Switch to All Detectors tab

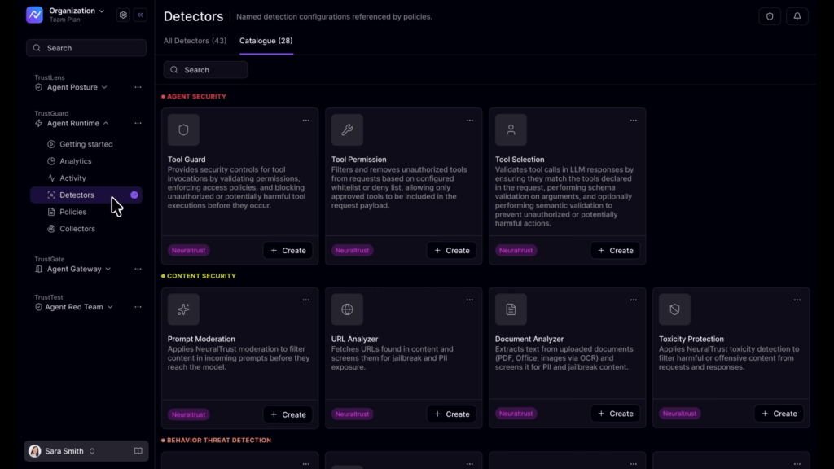pos(195,41)
